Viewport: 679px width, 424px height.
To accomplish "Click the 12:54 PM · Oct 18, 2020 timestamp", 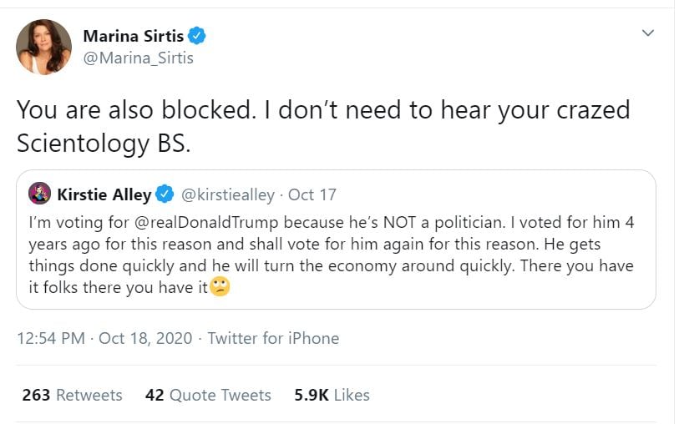I will tap(104, 338).
